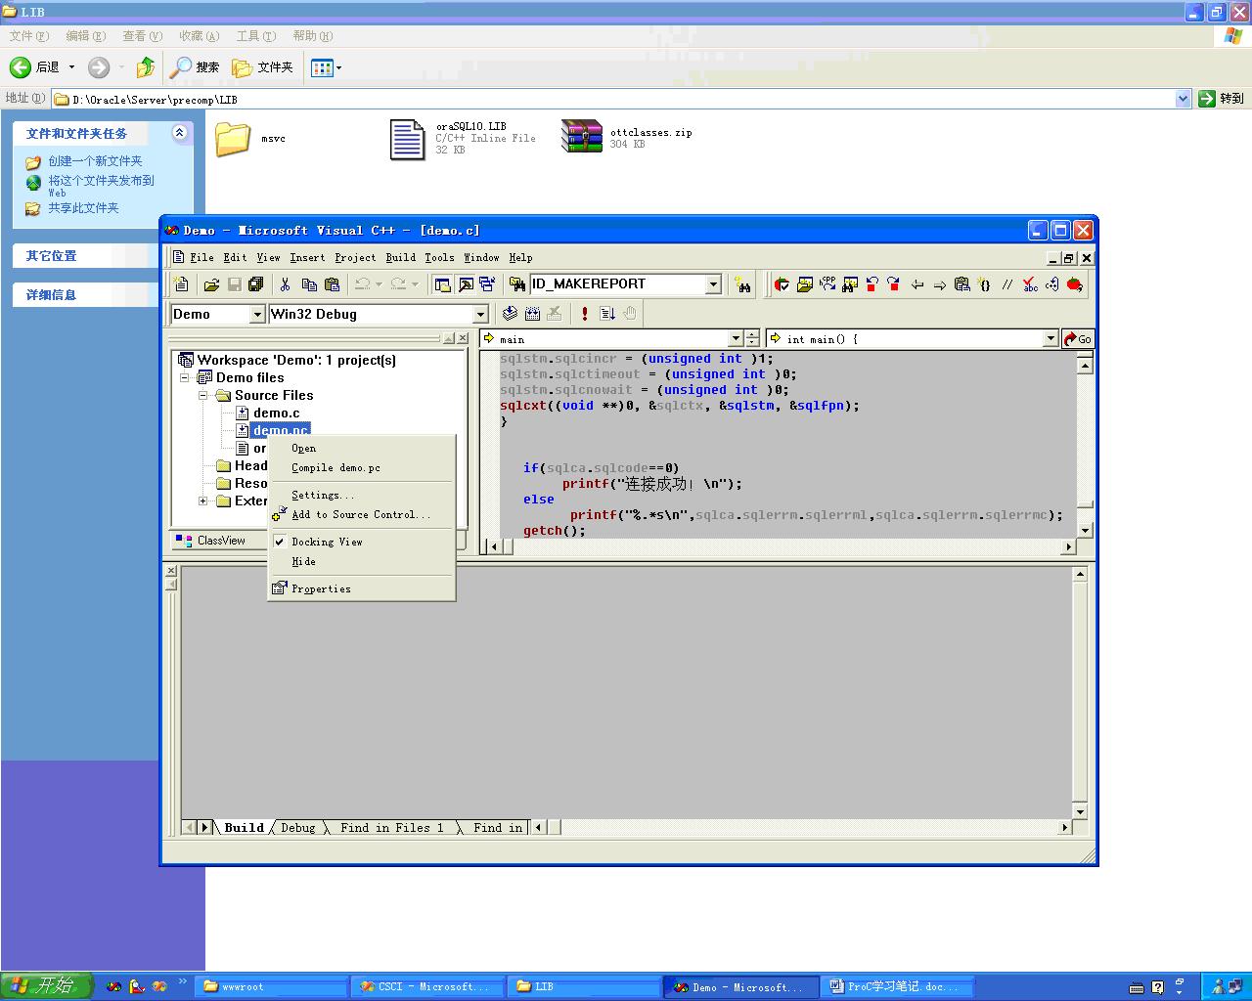This screenshot has height=1001, width=1252.
Task: Select demo.c in the file tree
Action: pos(276,413)
